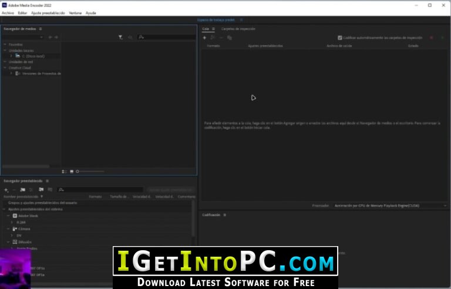Click preset browser search field
This screenshot has height=289, width=451.
(100, 190)
